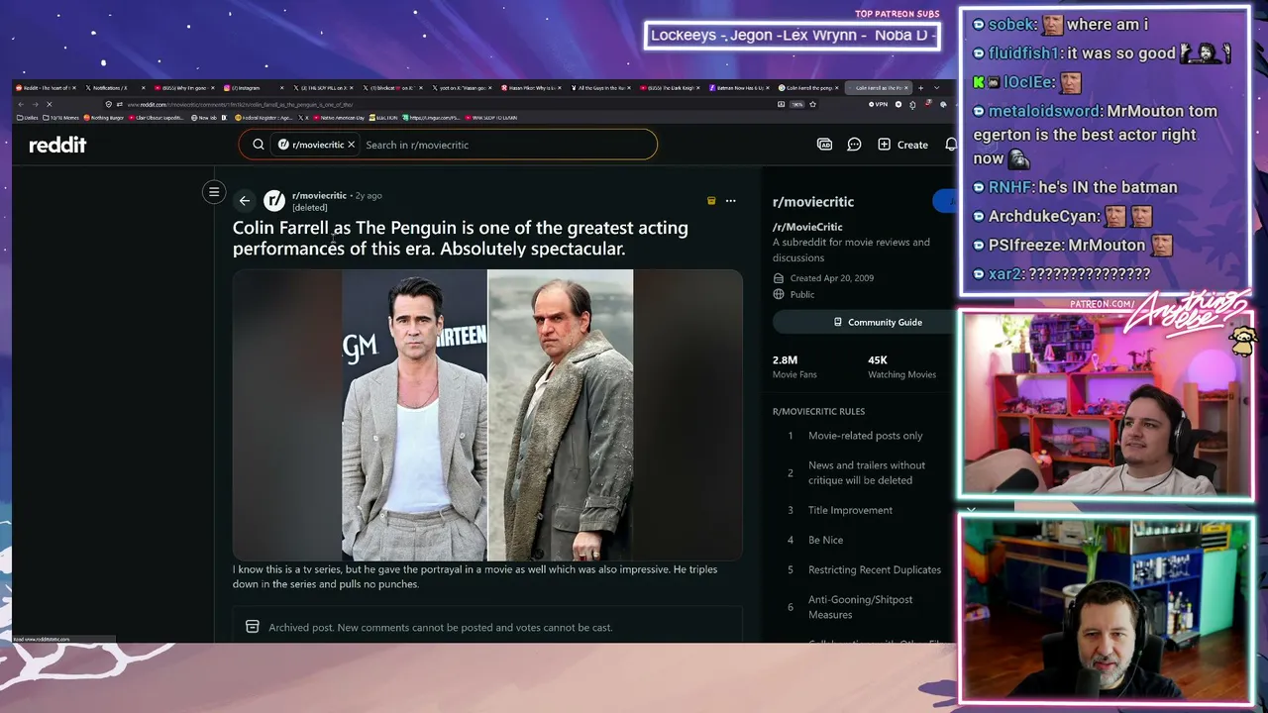The width and height of the screenshot is (1268, 713).
Task: Switch to the THE SOY PILL on X tab
Action: click(321, 88)
